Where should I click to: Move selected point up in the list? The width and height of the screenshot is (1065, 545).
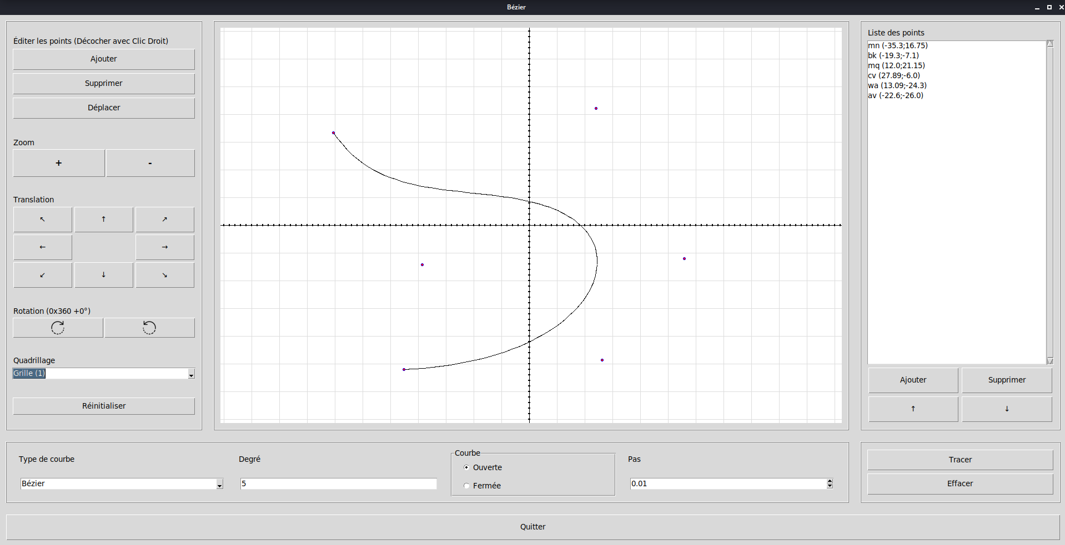[x=912, y=409]
